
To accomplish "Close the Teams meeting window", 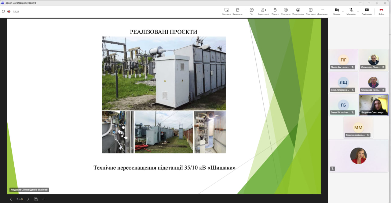I will tap(385, 3).
